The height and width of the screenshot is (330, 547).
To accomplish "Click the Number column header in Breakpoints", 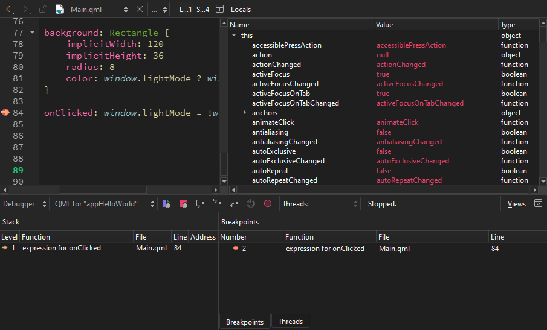I will click(x=251, y=236).
